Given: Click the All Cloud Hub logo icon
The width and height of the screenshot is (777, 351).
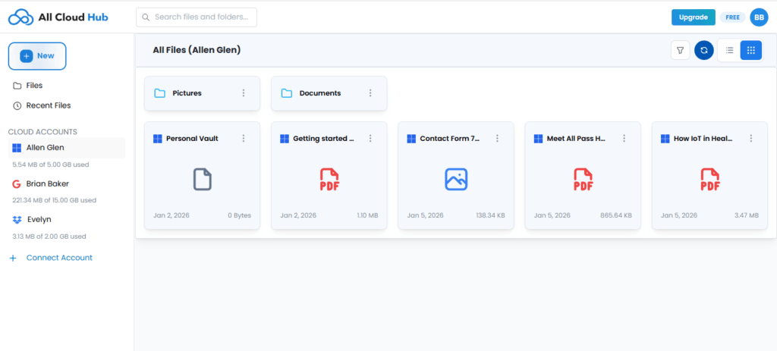Looking at the screenshot, I should (x=20, y=17).
